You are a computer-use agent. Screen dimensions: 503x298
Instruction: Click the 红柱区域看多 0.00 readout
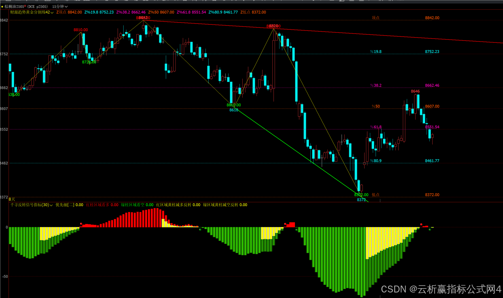tap(102, 205)
